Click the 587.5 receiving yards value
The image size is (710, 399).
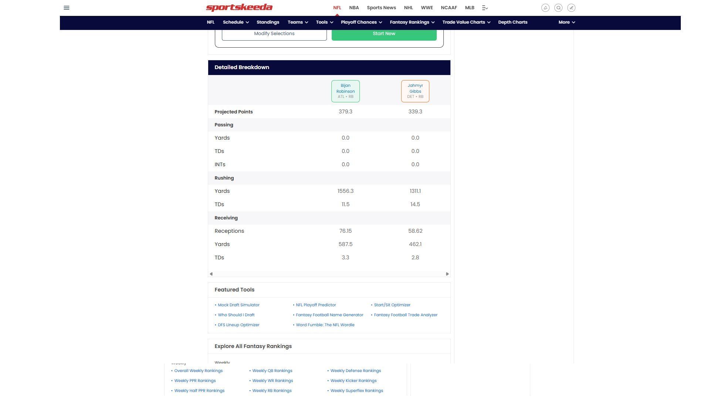point(345,245)
